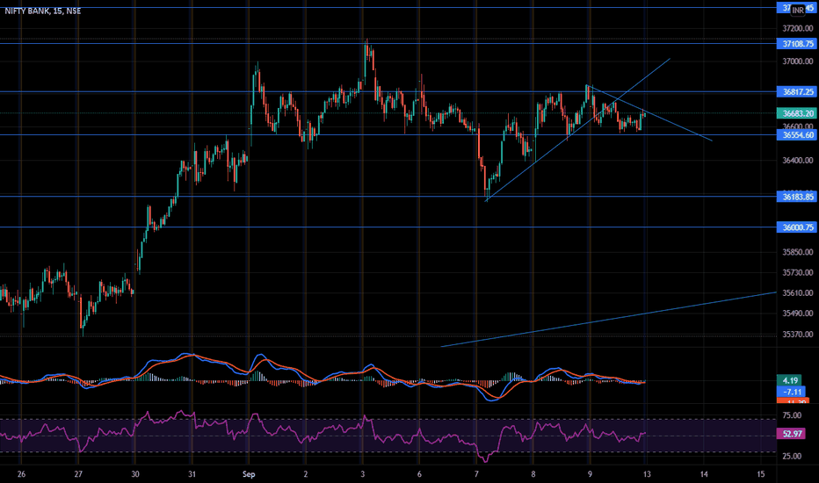
Task: Click date label 9 on time axis
Action: pyautogui.click(x=591, y=474)
